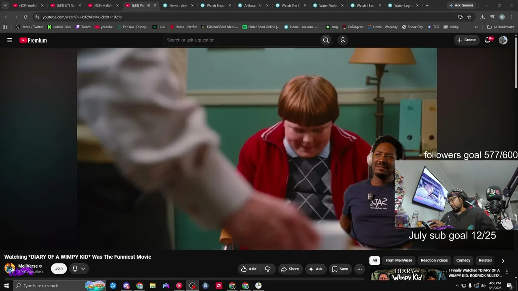Open the YouTube guide hamburger menu

pos(10,40)
